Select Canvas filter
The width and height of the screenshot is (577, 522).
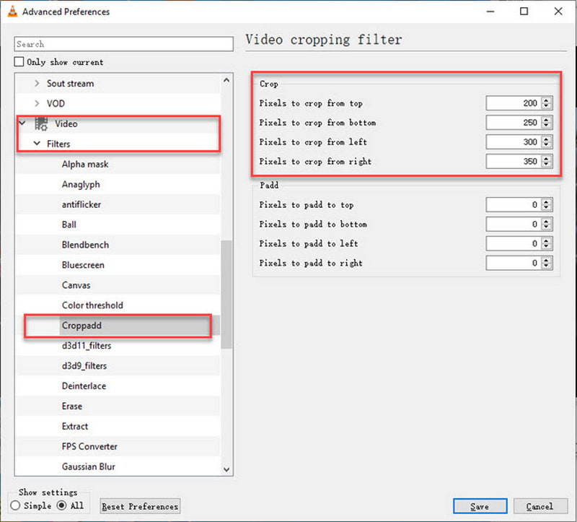click(x=76, y=285)
